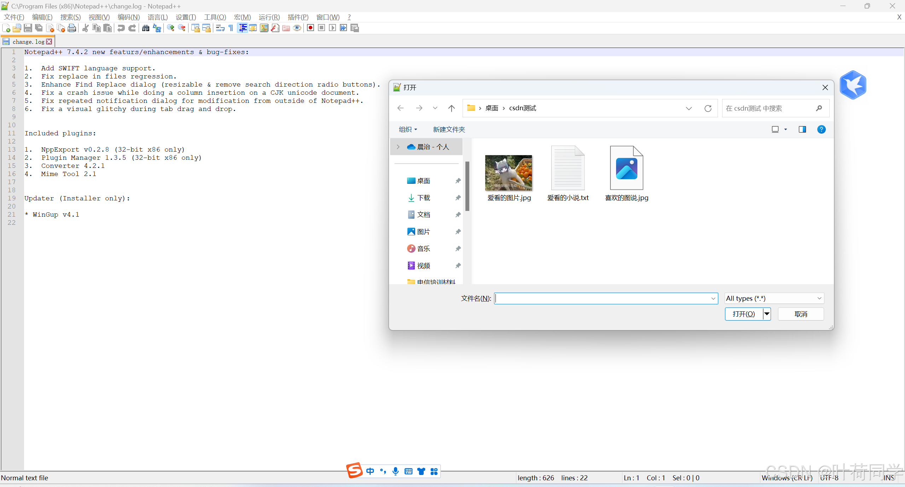Click the Undo arrow icon
This screenshot has height=487, width=905.
pos(121,28)
